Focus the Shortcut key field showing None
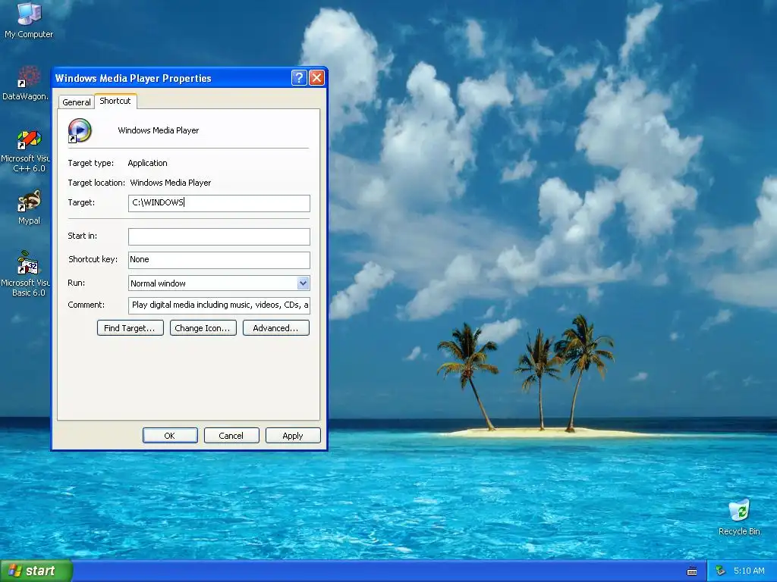 219,260
